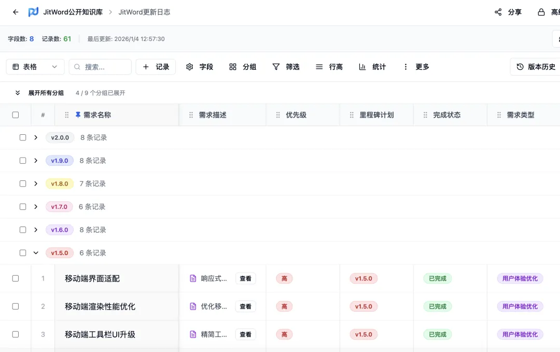This screenshot has width=560, height=352.
Task: Click drag handle of 需求名称 column
Action: pyautogui.click(x=67, y=115)
